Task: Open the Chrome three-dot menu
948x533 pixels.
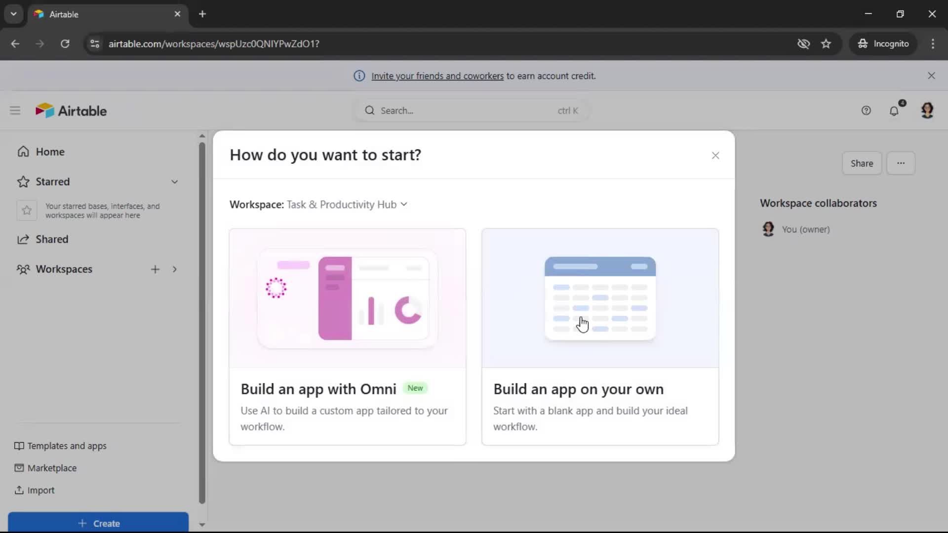Action: 933,43
